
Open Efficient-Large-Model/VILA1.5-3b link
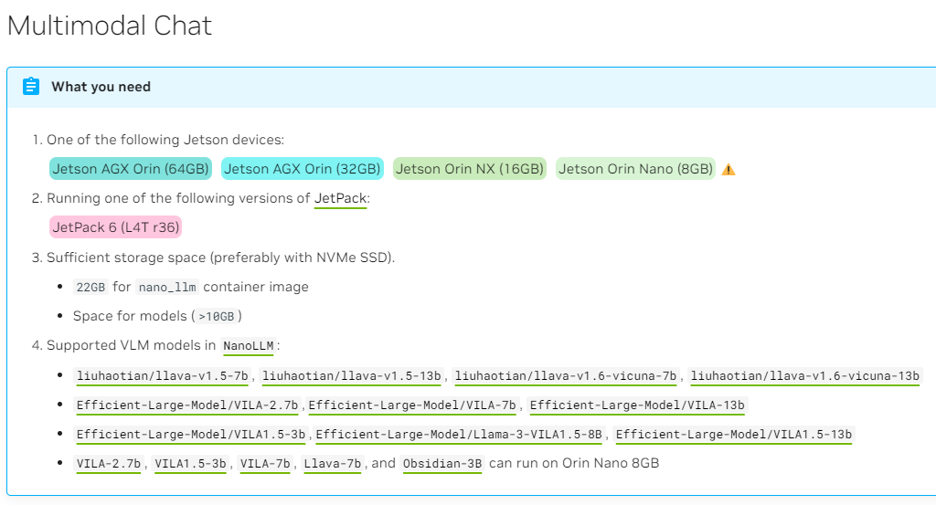[190, 435]
